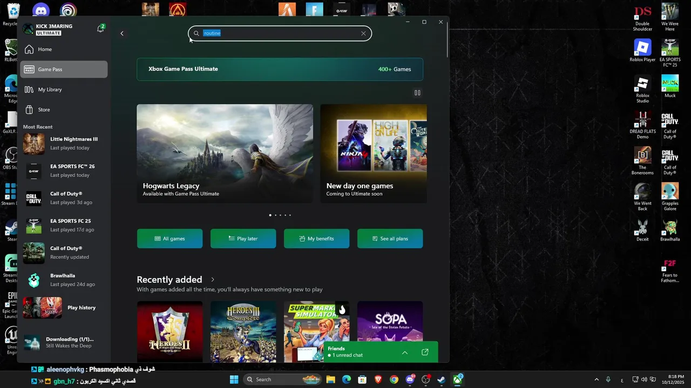Clear the search box with the X
691x388 pixels.
click(x=363, y=33)
